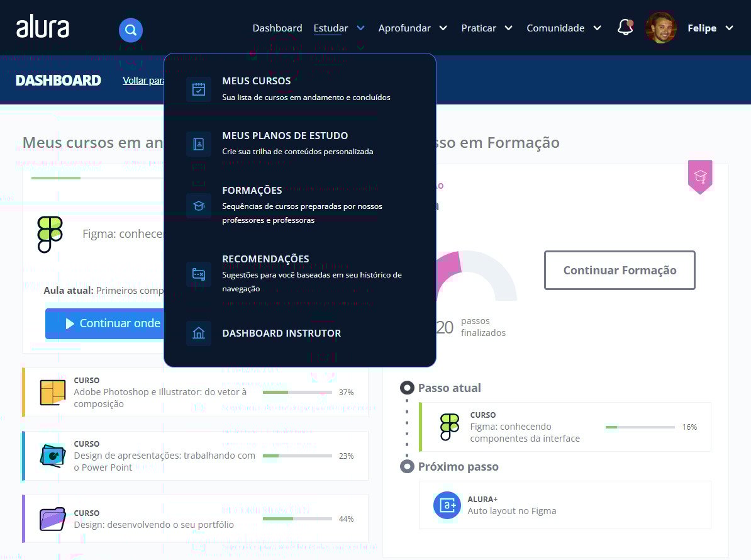Select DASHBOARD INSTRUTOR menu entry
Viewport: 751px width, 560px height.
pyautogui.click(x=300, y=333)
